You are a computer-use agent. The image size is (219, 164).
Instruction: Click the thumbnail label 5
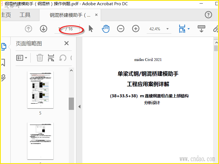pyautogui.click(x=40, y=113)
